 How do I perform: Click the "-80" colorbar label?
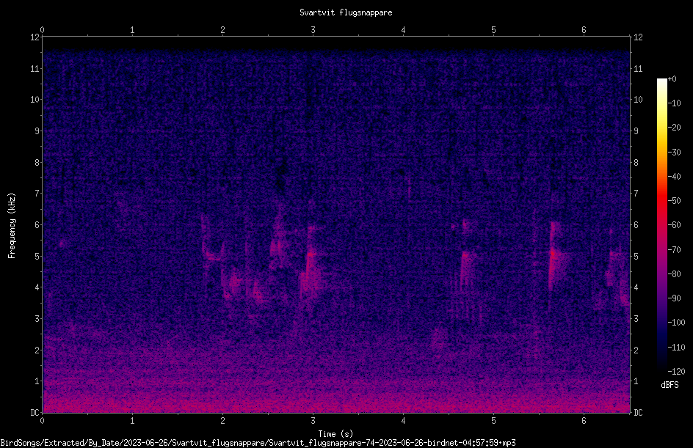coord(675,274)
